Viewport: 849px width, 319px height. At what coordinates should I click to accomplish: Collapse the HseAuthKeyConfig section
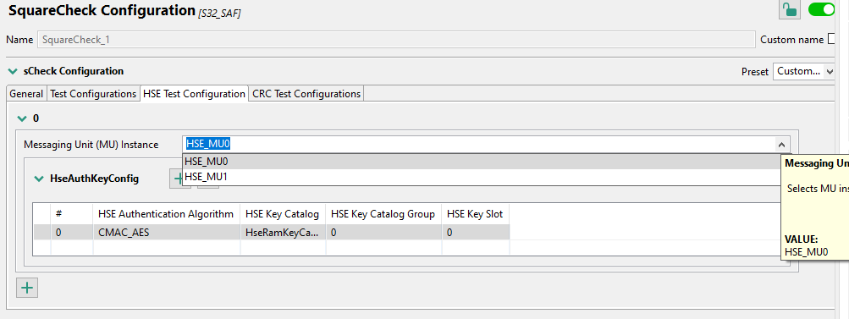(38, 179)
